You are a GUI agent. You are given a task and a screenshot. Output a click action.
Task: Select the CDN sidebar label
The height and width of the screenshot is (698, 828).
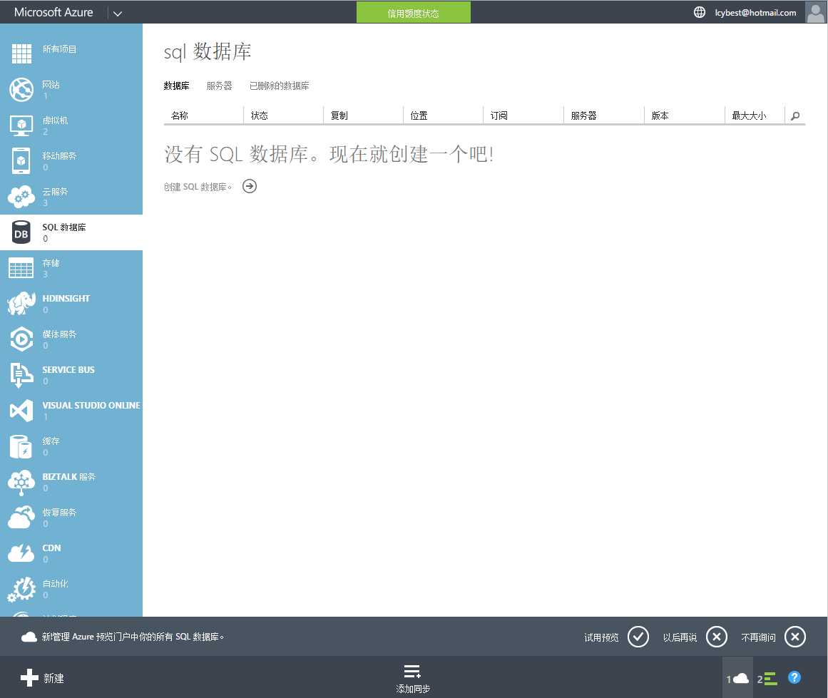click(51, 548)
